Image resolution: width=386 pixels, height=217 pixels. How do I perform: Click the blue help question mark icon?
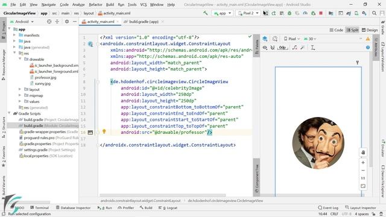click(x=368, y=48)
